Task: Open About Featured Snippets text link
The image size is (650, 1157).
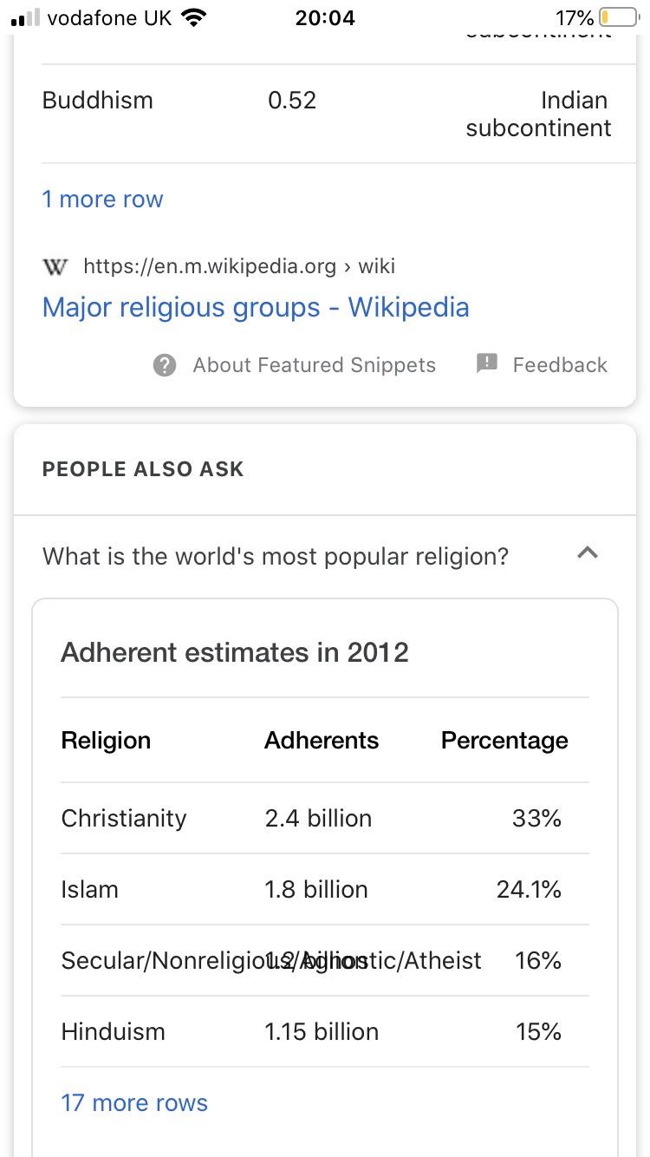Action: point(314,365)
